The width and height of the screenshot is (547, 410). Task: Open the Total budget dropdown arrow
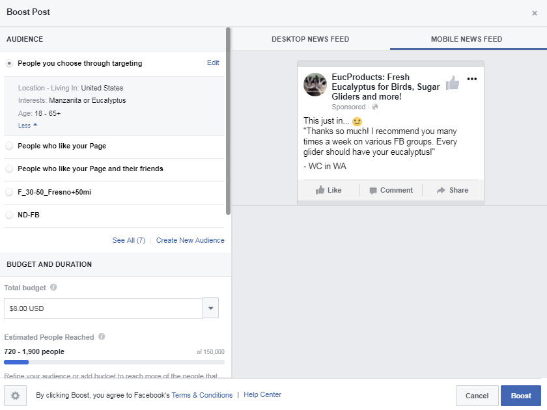point(210,308)
